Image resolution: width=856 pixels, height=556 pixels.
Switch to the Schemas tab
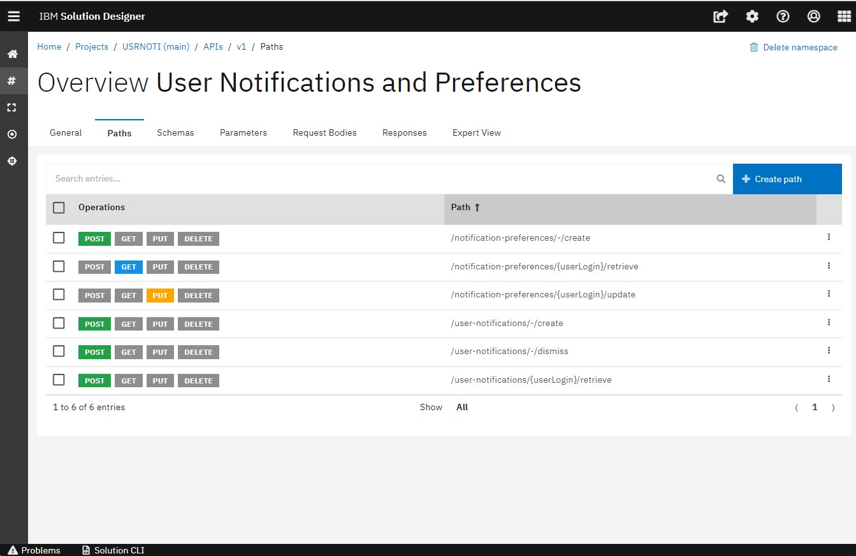(175, 132)
